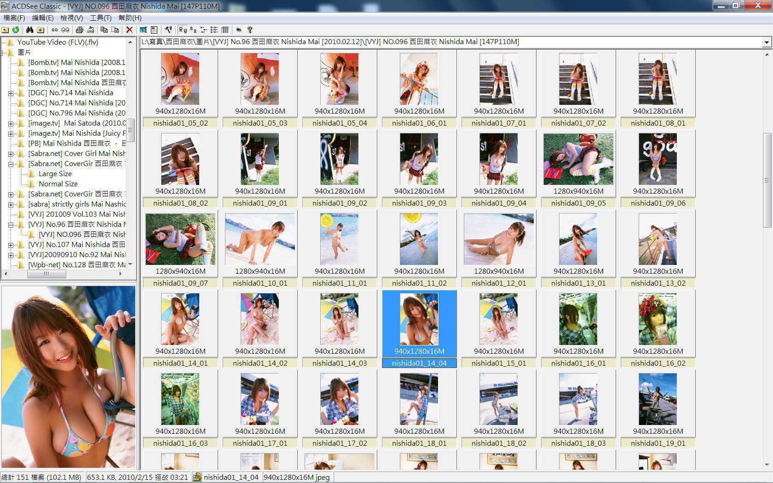The width and height of the screenshot is (773, 483).
Task: Click the JPEG file type icon in status bar
Action: tap(197, 477)
